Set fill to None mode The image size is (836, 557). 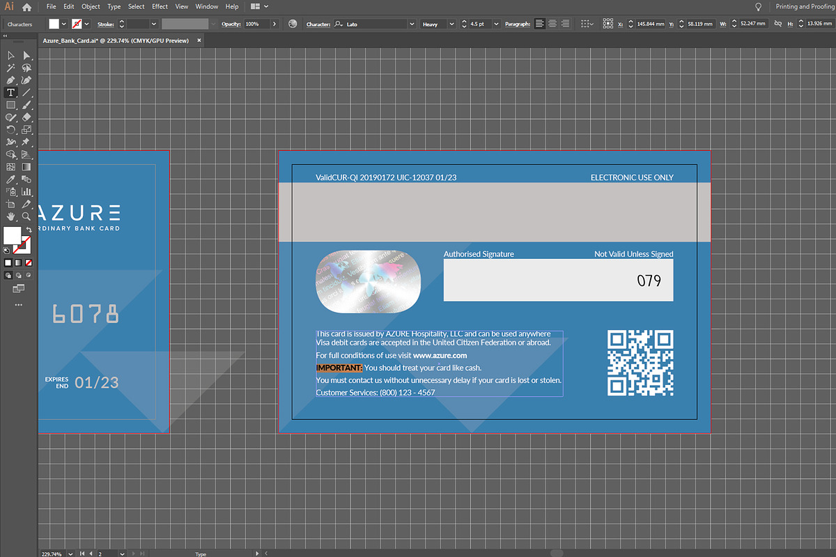pyautogui.click(x=28, y=263)
